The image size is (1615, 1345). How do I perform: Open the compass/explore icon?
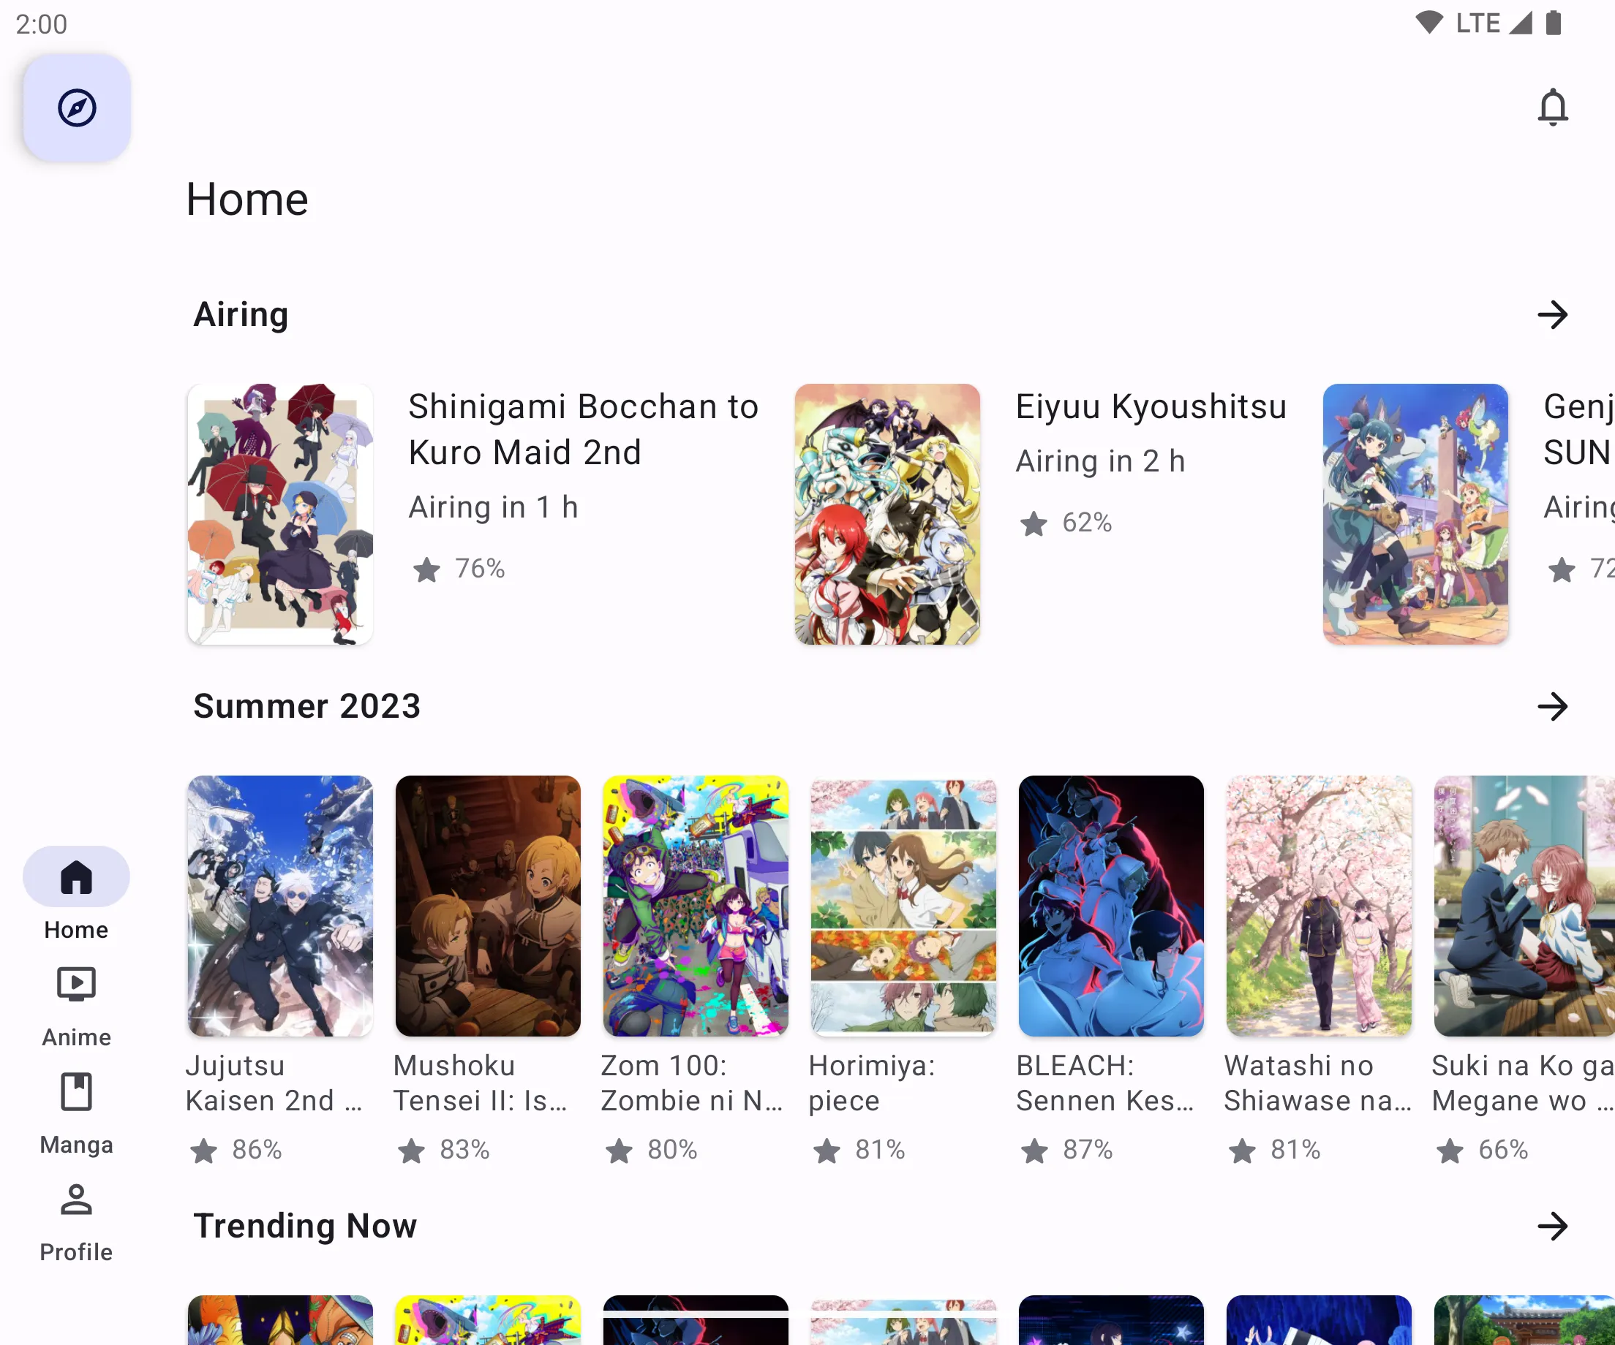77,107
